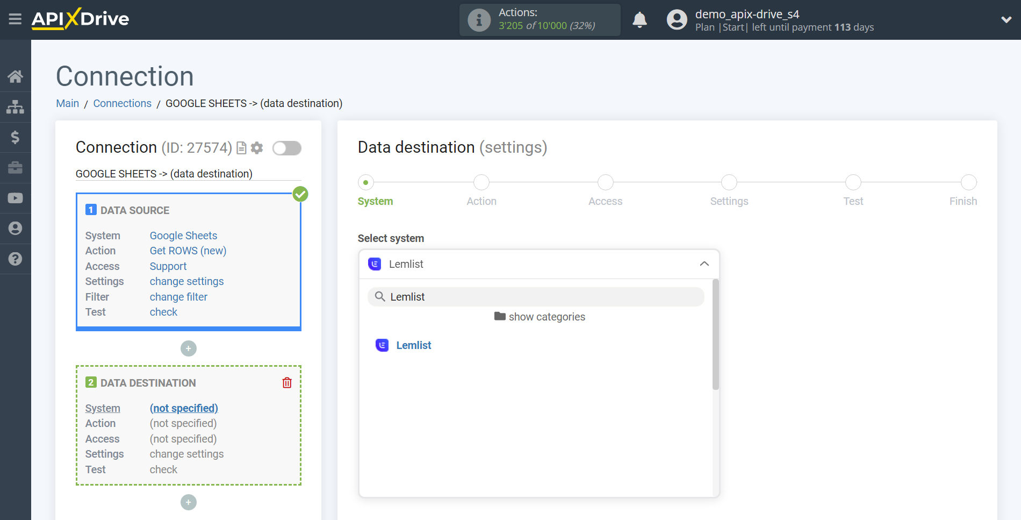The image size is (1021, 520).
Task: Click the Main breadcrumb link
Action: pyautogui.click(x=68, y=103)
